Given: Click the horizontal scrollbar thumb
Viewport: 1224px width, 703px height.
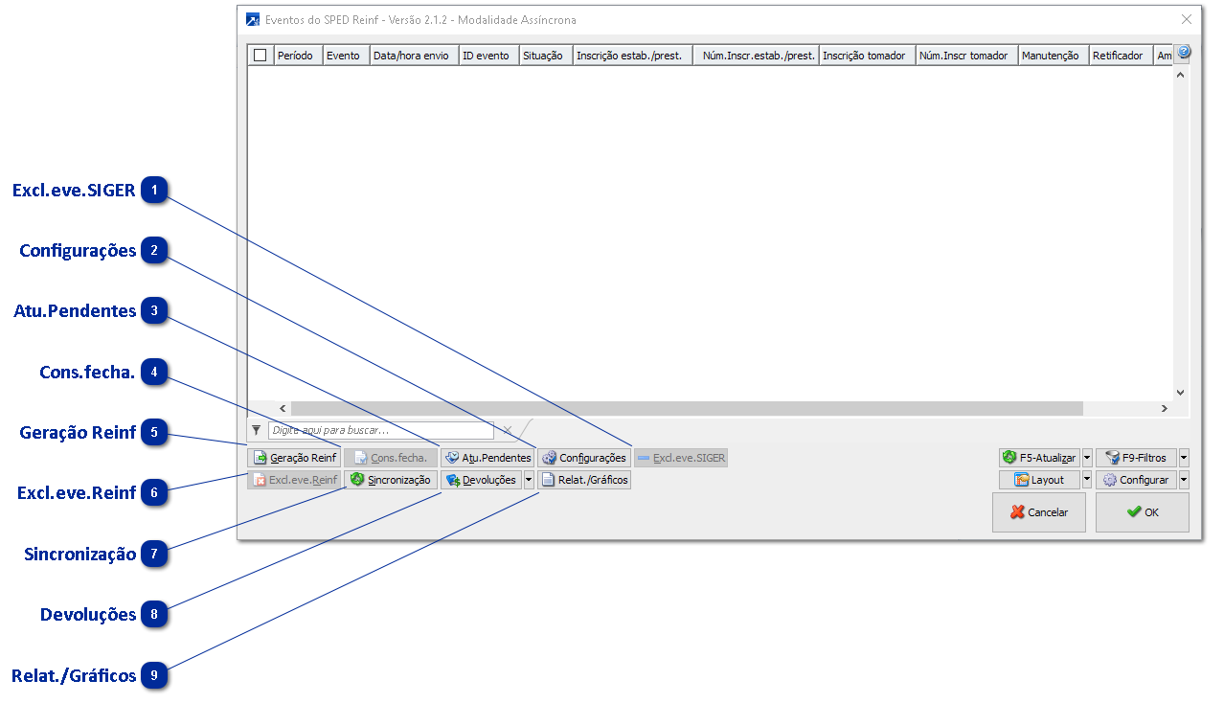Looking at the screenshot, I should 687,408.
